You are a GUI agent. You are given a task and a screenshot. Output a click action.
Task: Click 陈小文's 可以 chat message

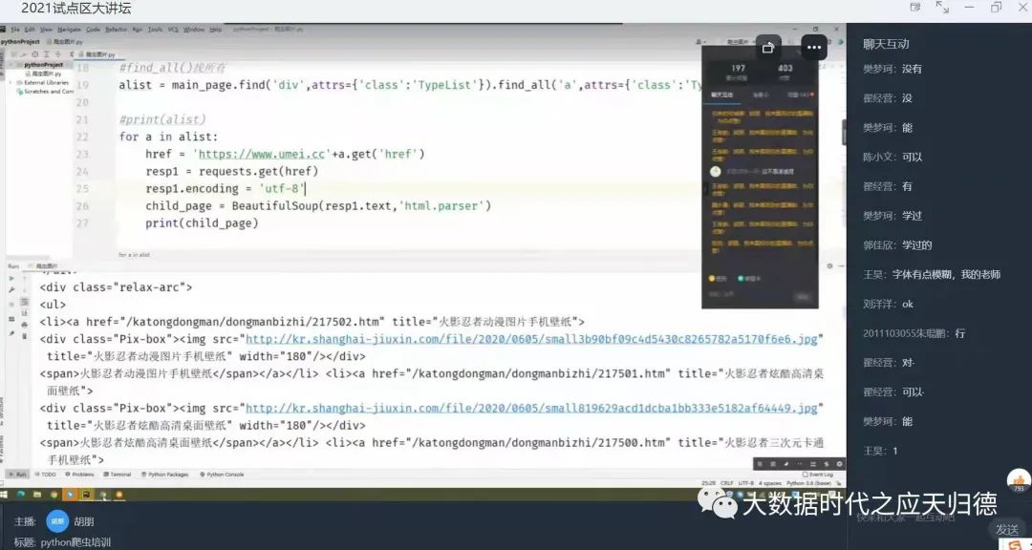[x=893, y=157]
